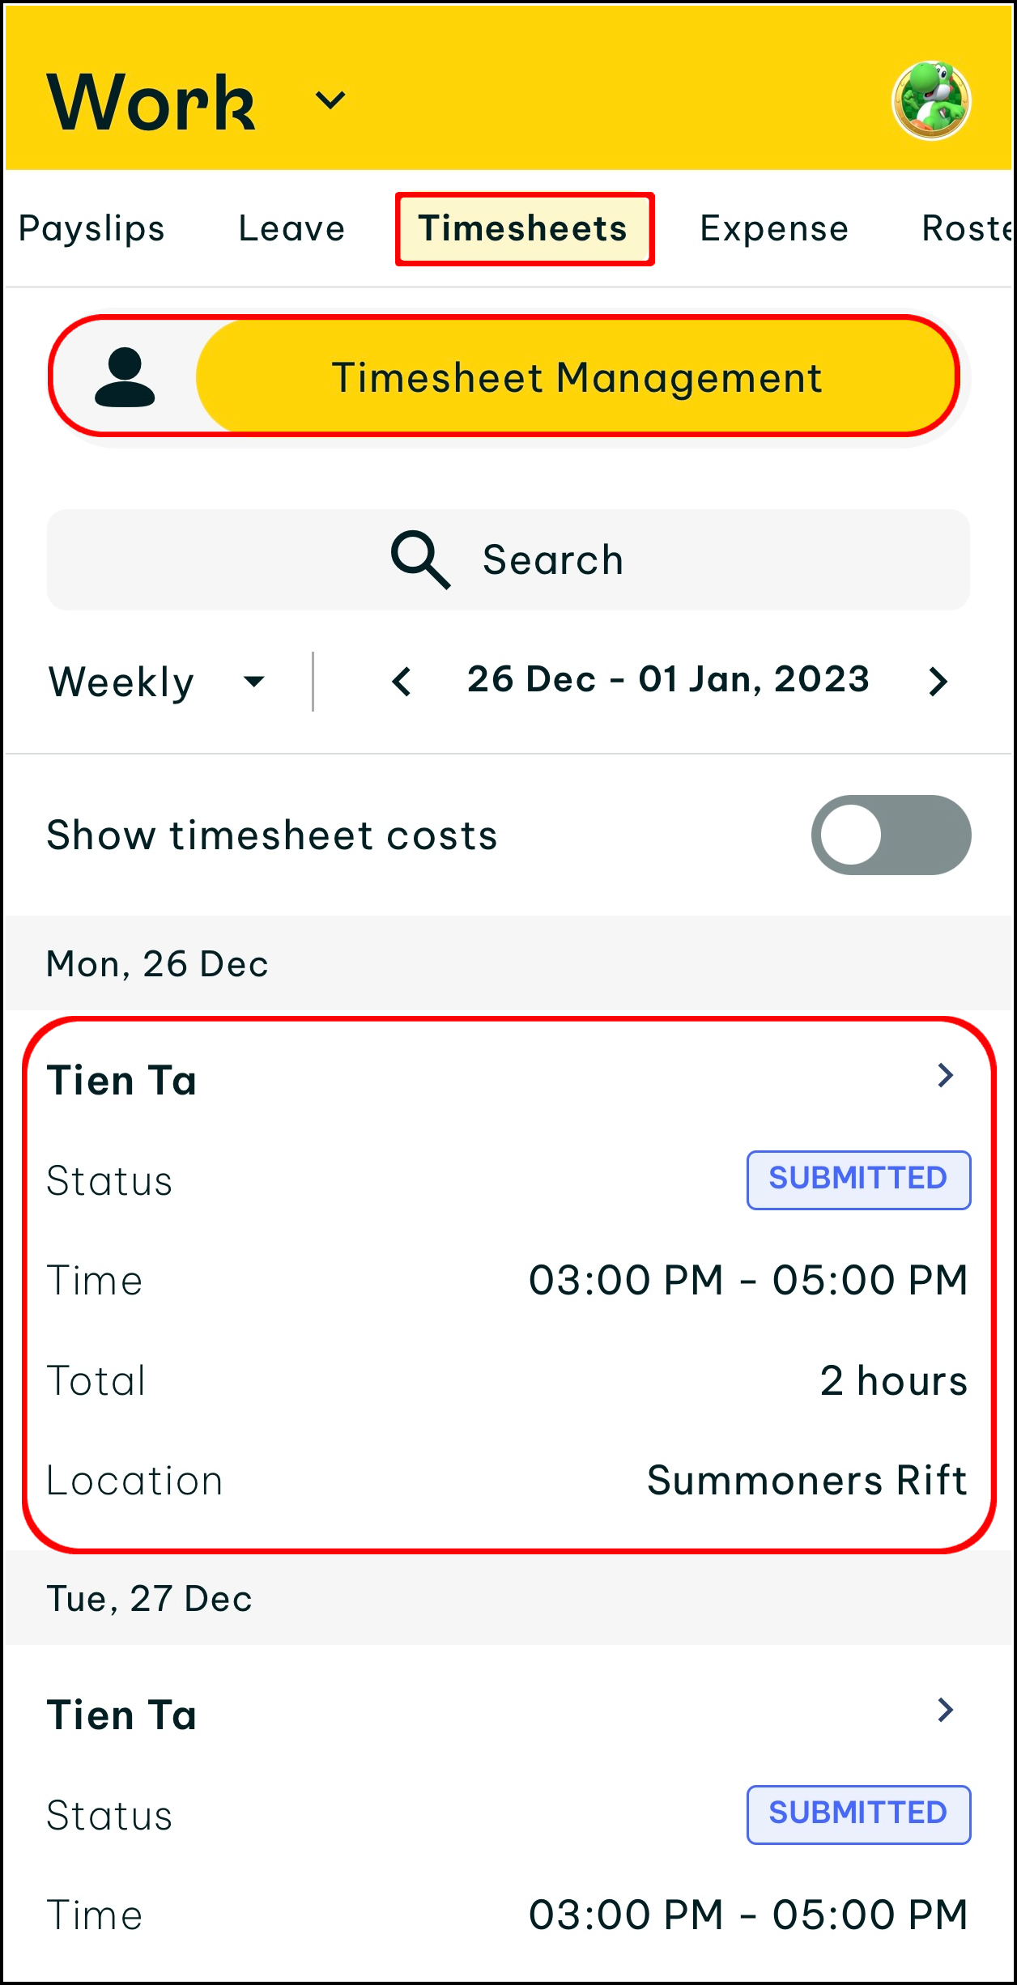Switch to the Leave tab
The image size is (1017, 1985).
tap(291, 229)
